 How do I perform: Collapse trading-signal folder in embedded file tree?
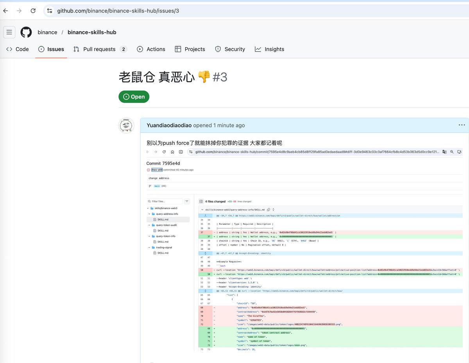pyautogui.click(x=149, y=247)
